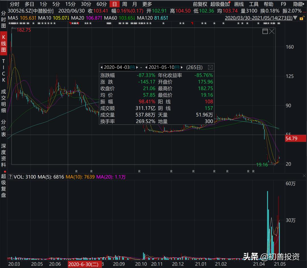Viewport: 307px width, 268px height.
Task: Expand the 更多 period options
Action: [x=147, y=4]
